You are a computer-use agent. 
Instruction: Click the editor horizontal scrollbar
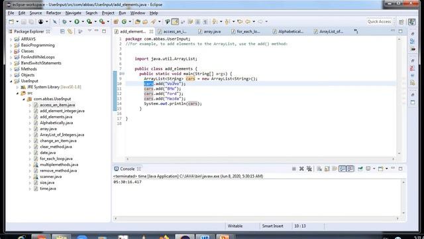point(260,159)
